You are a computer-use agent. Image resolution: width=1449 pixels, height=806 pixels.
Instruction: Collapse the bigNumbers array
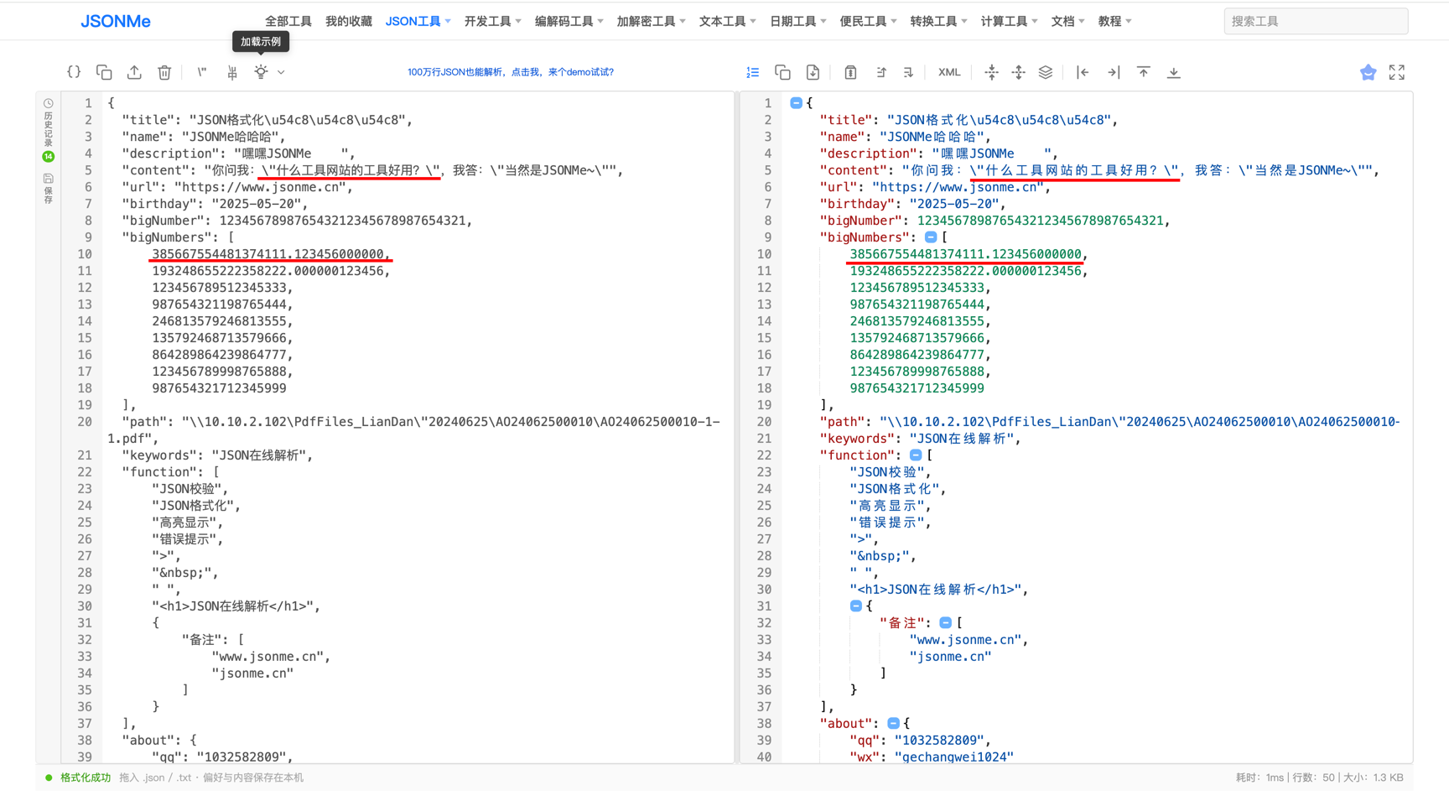coord(931,237)
